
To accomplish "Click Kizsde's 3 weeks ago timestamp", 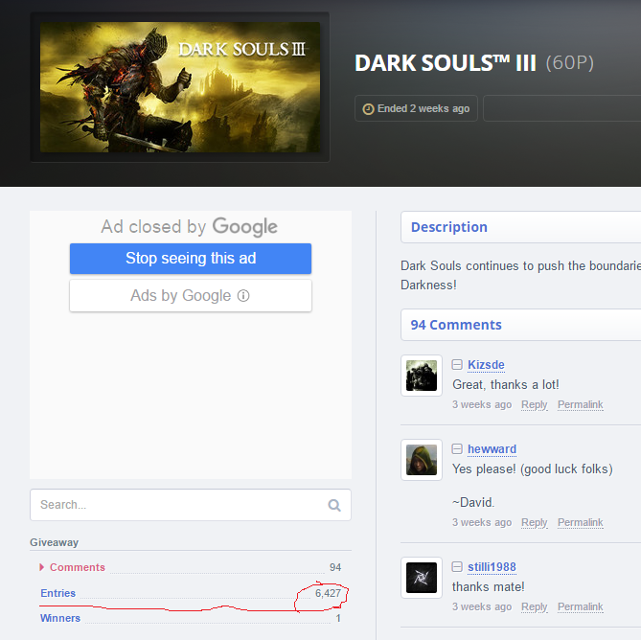I will (x=482, y=404).
